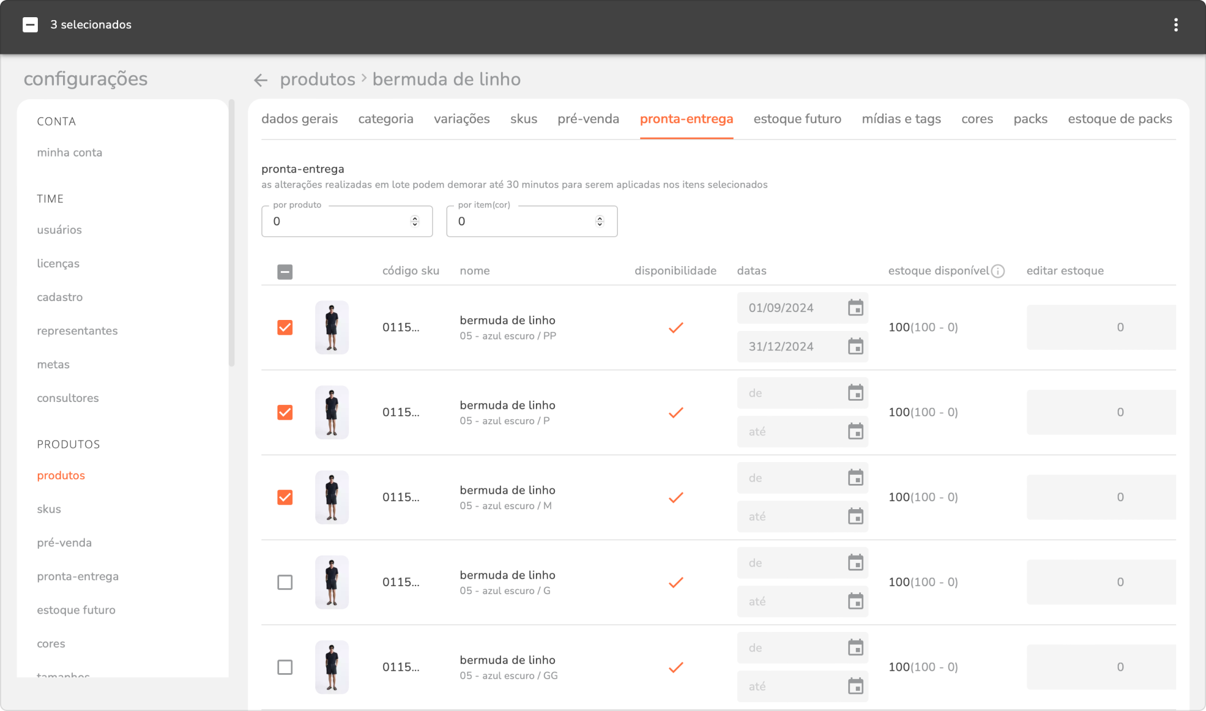Image resolution: width=1206 pixels, height=711 pixels.
Task: Click info icon next to estoque disponível
Action: pos(998,271)
